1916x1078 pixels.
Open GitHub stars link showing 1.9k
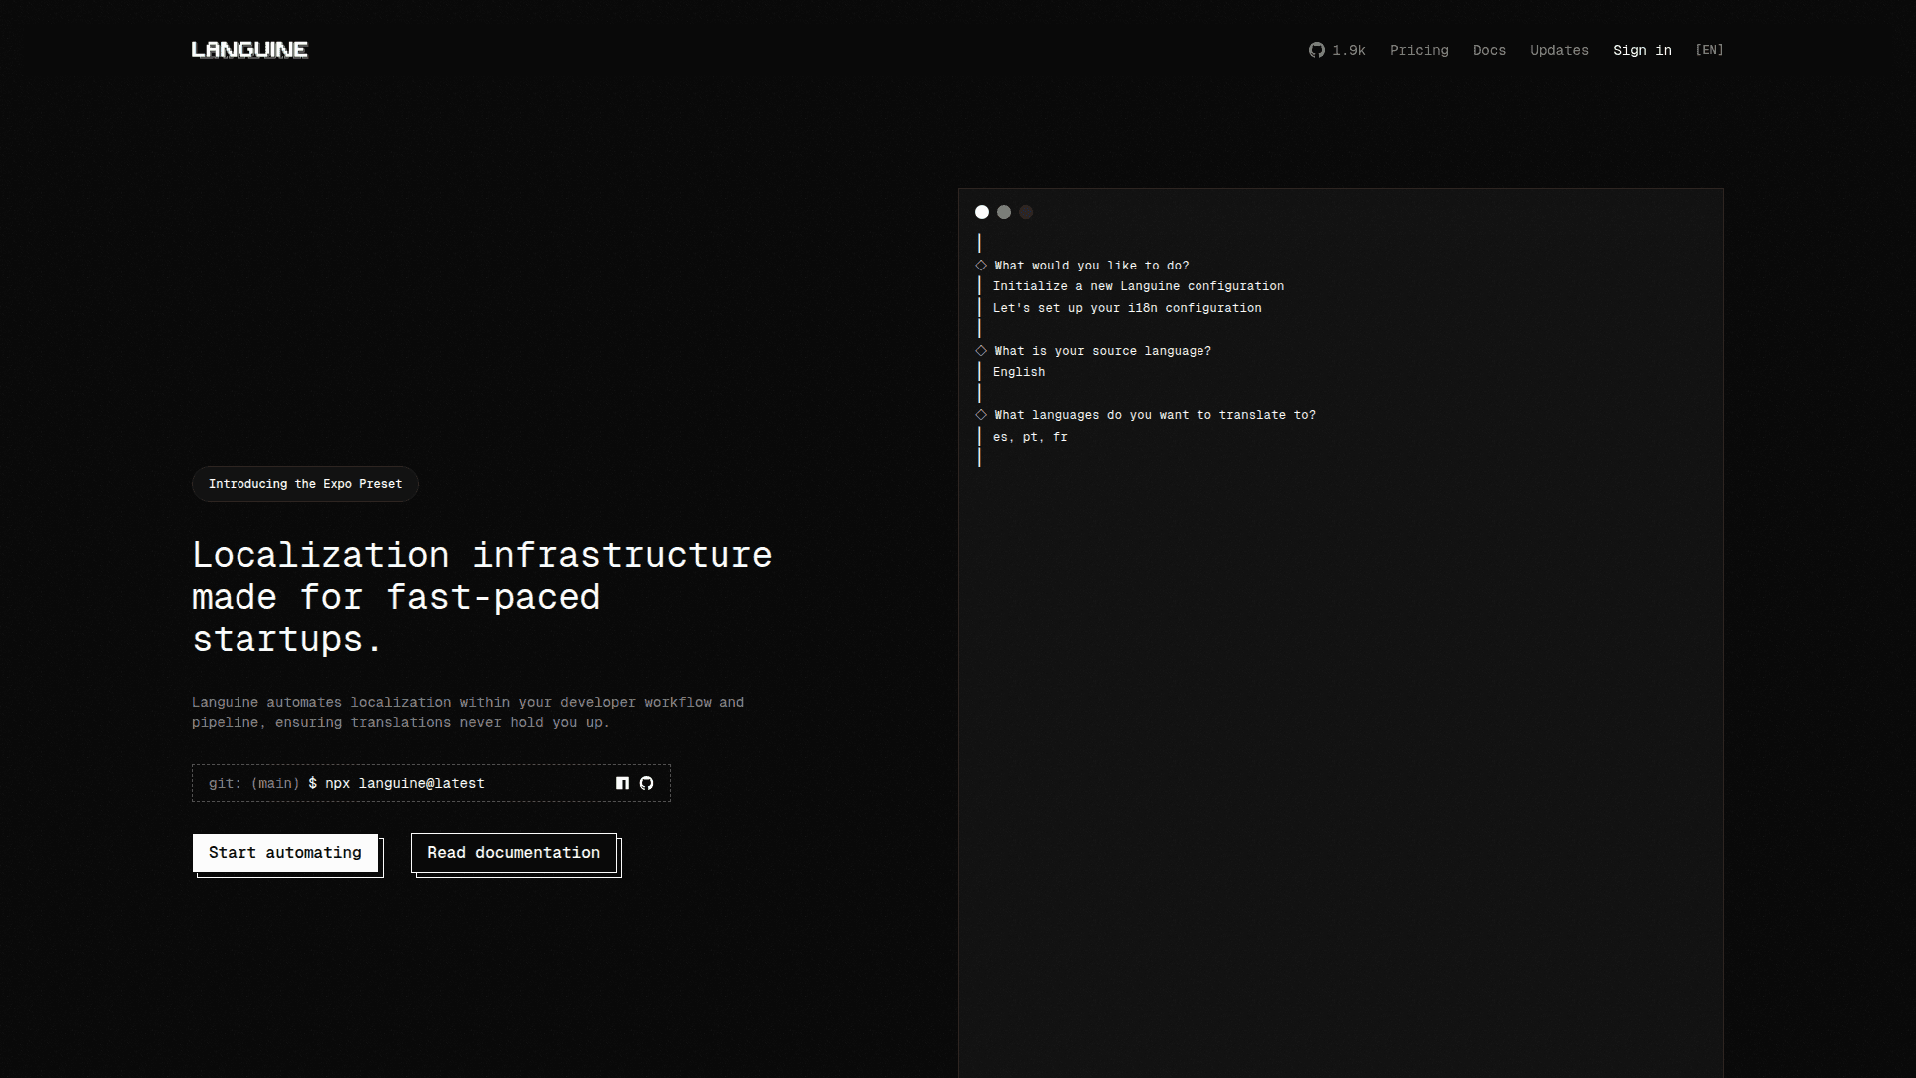coord(1337,50)
